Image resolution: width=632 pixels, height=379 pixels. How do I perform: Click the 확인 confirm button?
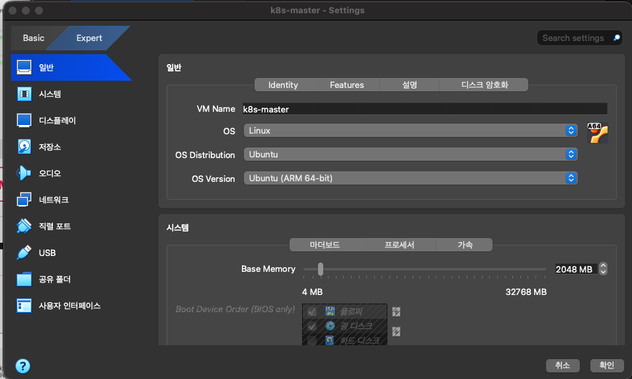[x=607, y=365]
